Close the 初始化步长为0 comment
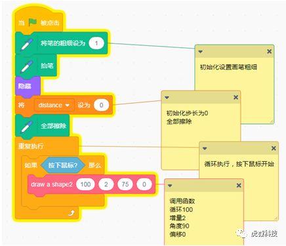This screenshot has width=286, height=246. (235, 97)
